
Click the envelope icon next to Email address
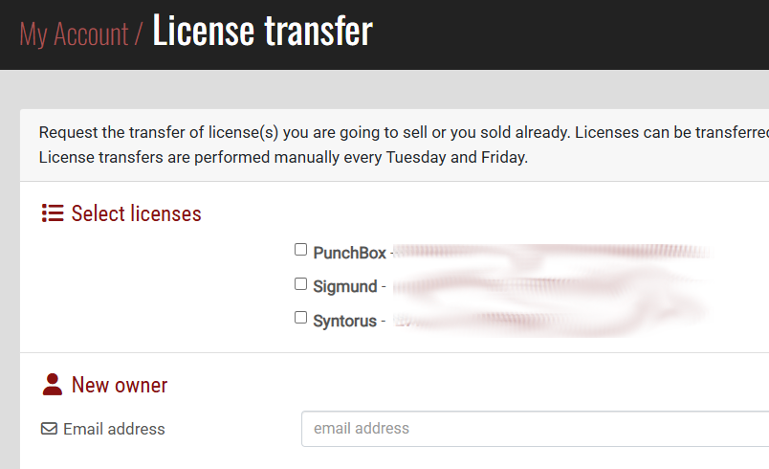point(49,429)
